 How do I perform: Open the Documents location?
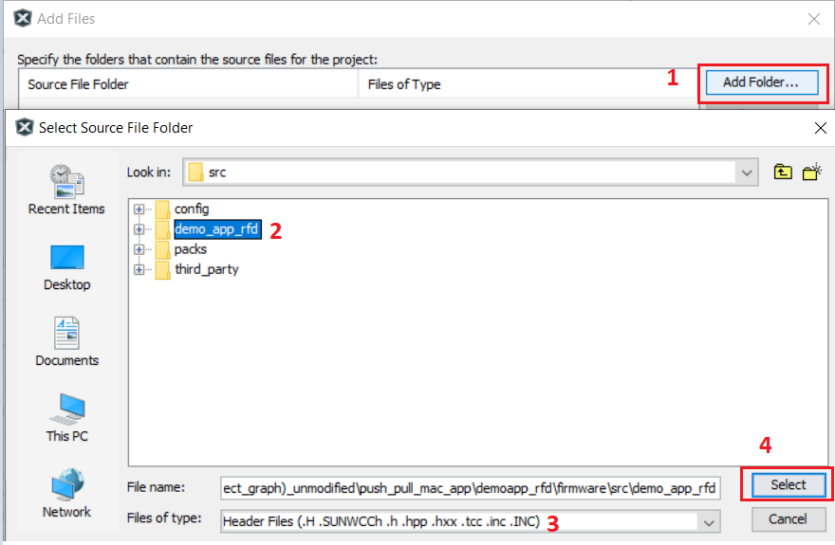[66, 342]
